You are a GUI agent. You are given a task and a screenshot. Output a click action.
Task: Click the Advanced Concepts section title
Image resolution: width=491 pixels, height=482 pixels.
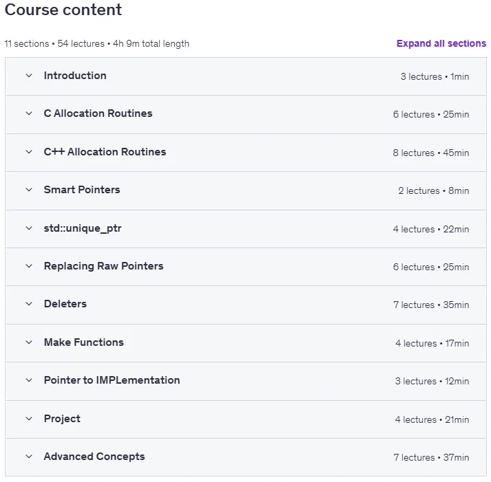tap(94, 457)
